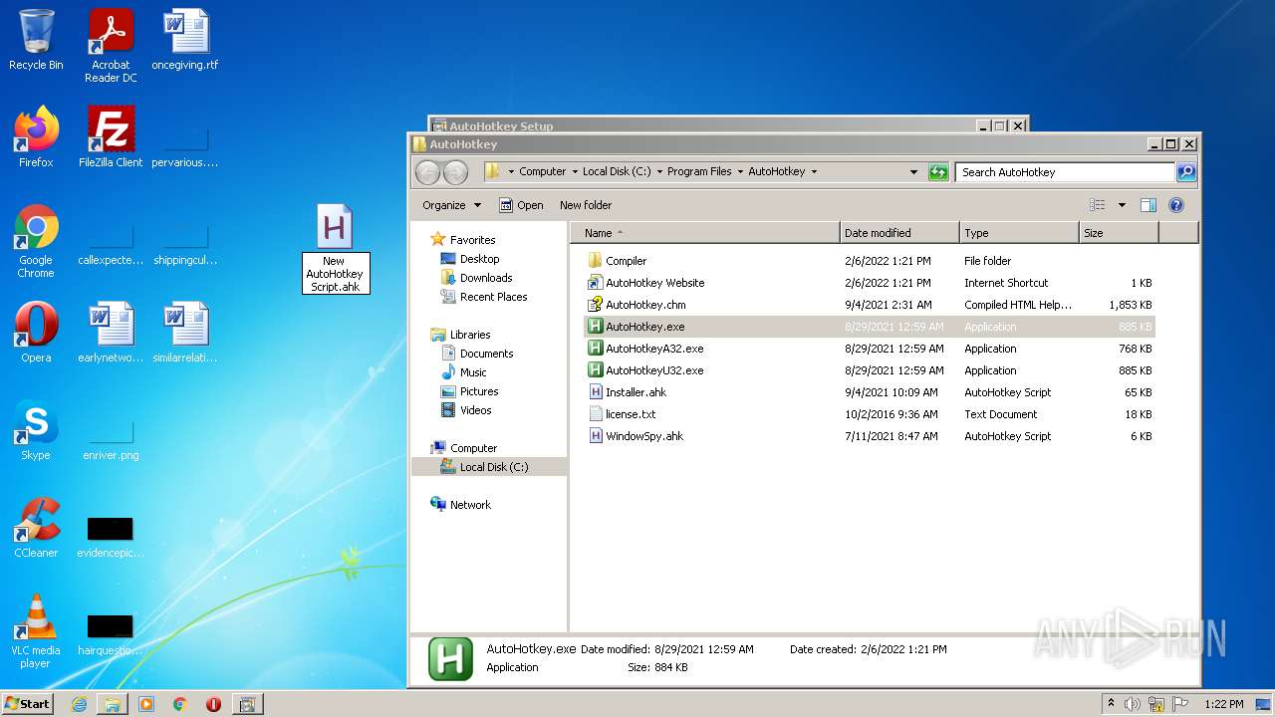Screen dimensions: 1275x717
Task: Launch Firefox from the desktop
Action: tap(36, 137)
